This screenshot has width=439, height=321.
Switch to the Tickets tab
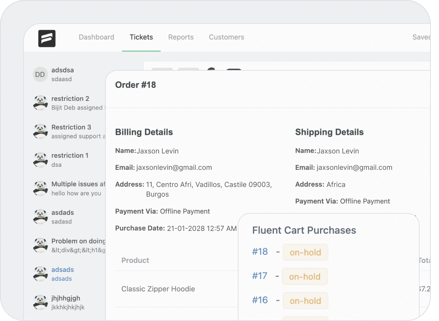click(141, 37)
